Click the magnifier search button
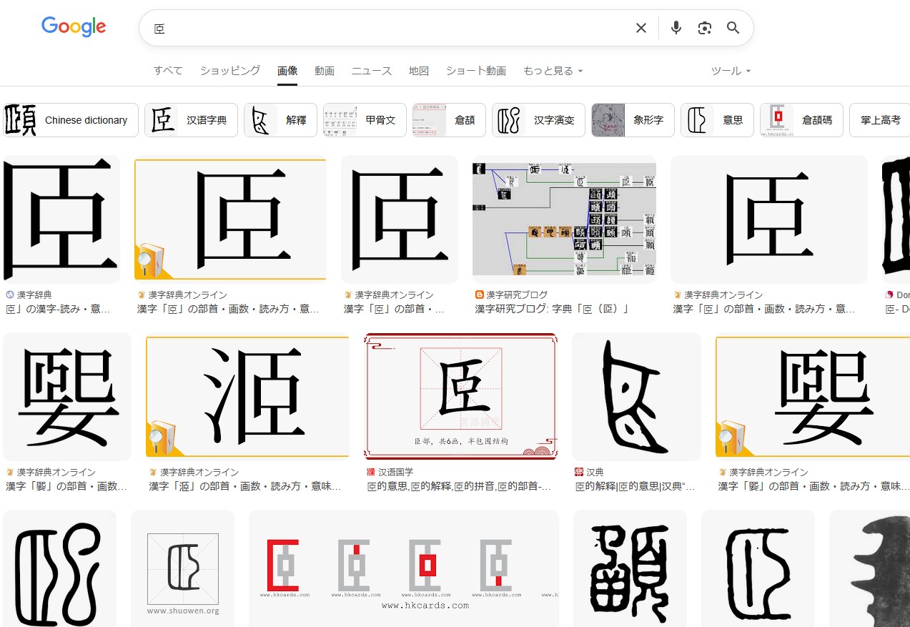Viewport: 910px width, 627px height. (x=733, y=28)
